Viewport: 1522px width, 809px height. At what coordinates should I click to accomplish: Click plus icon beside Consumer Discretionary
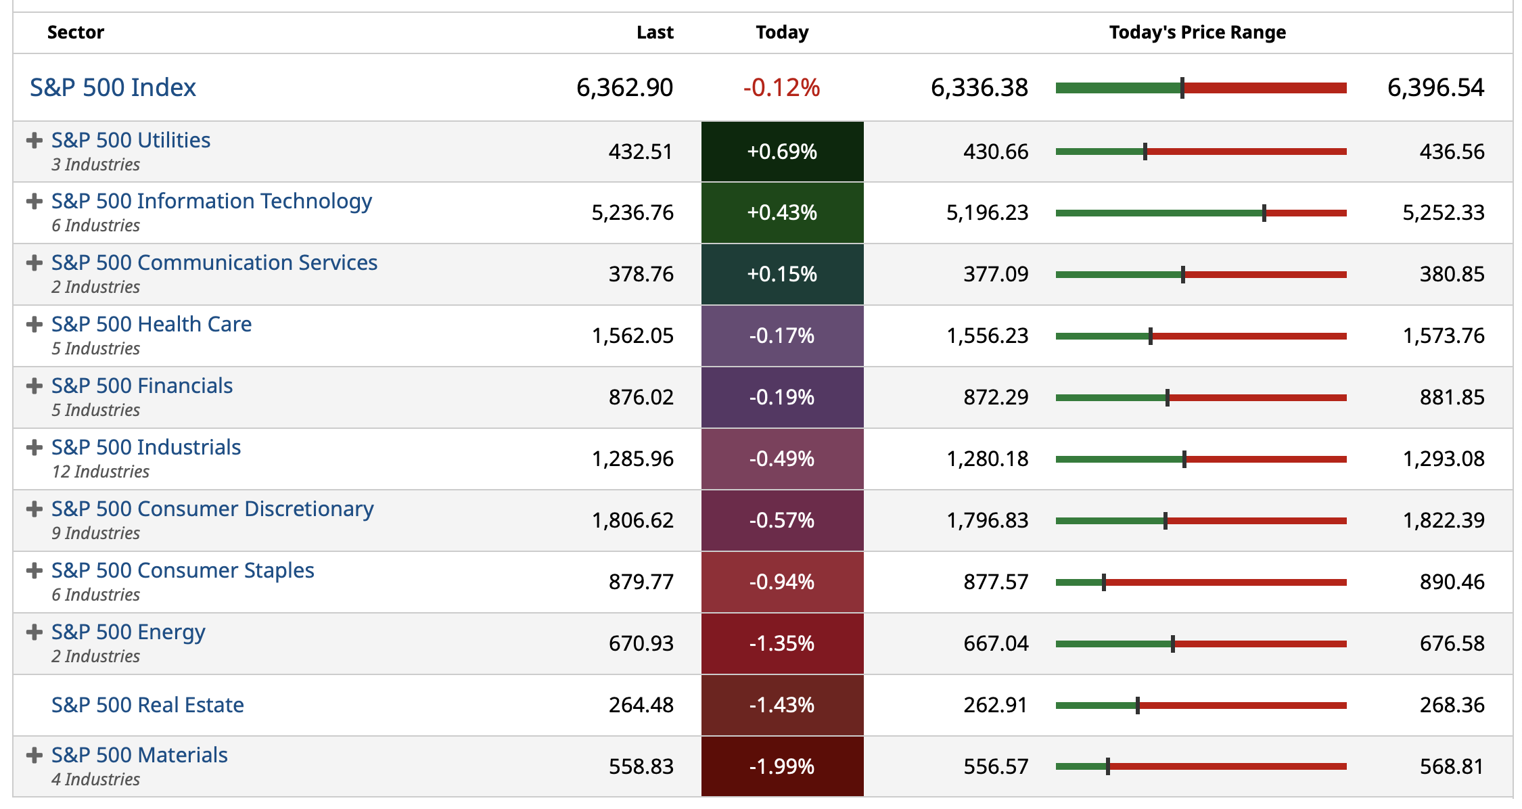(x=34, y=509)
